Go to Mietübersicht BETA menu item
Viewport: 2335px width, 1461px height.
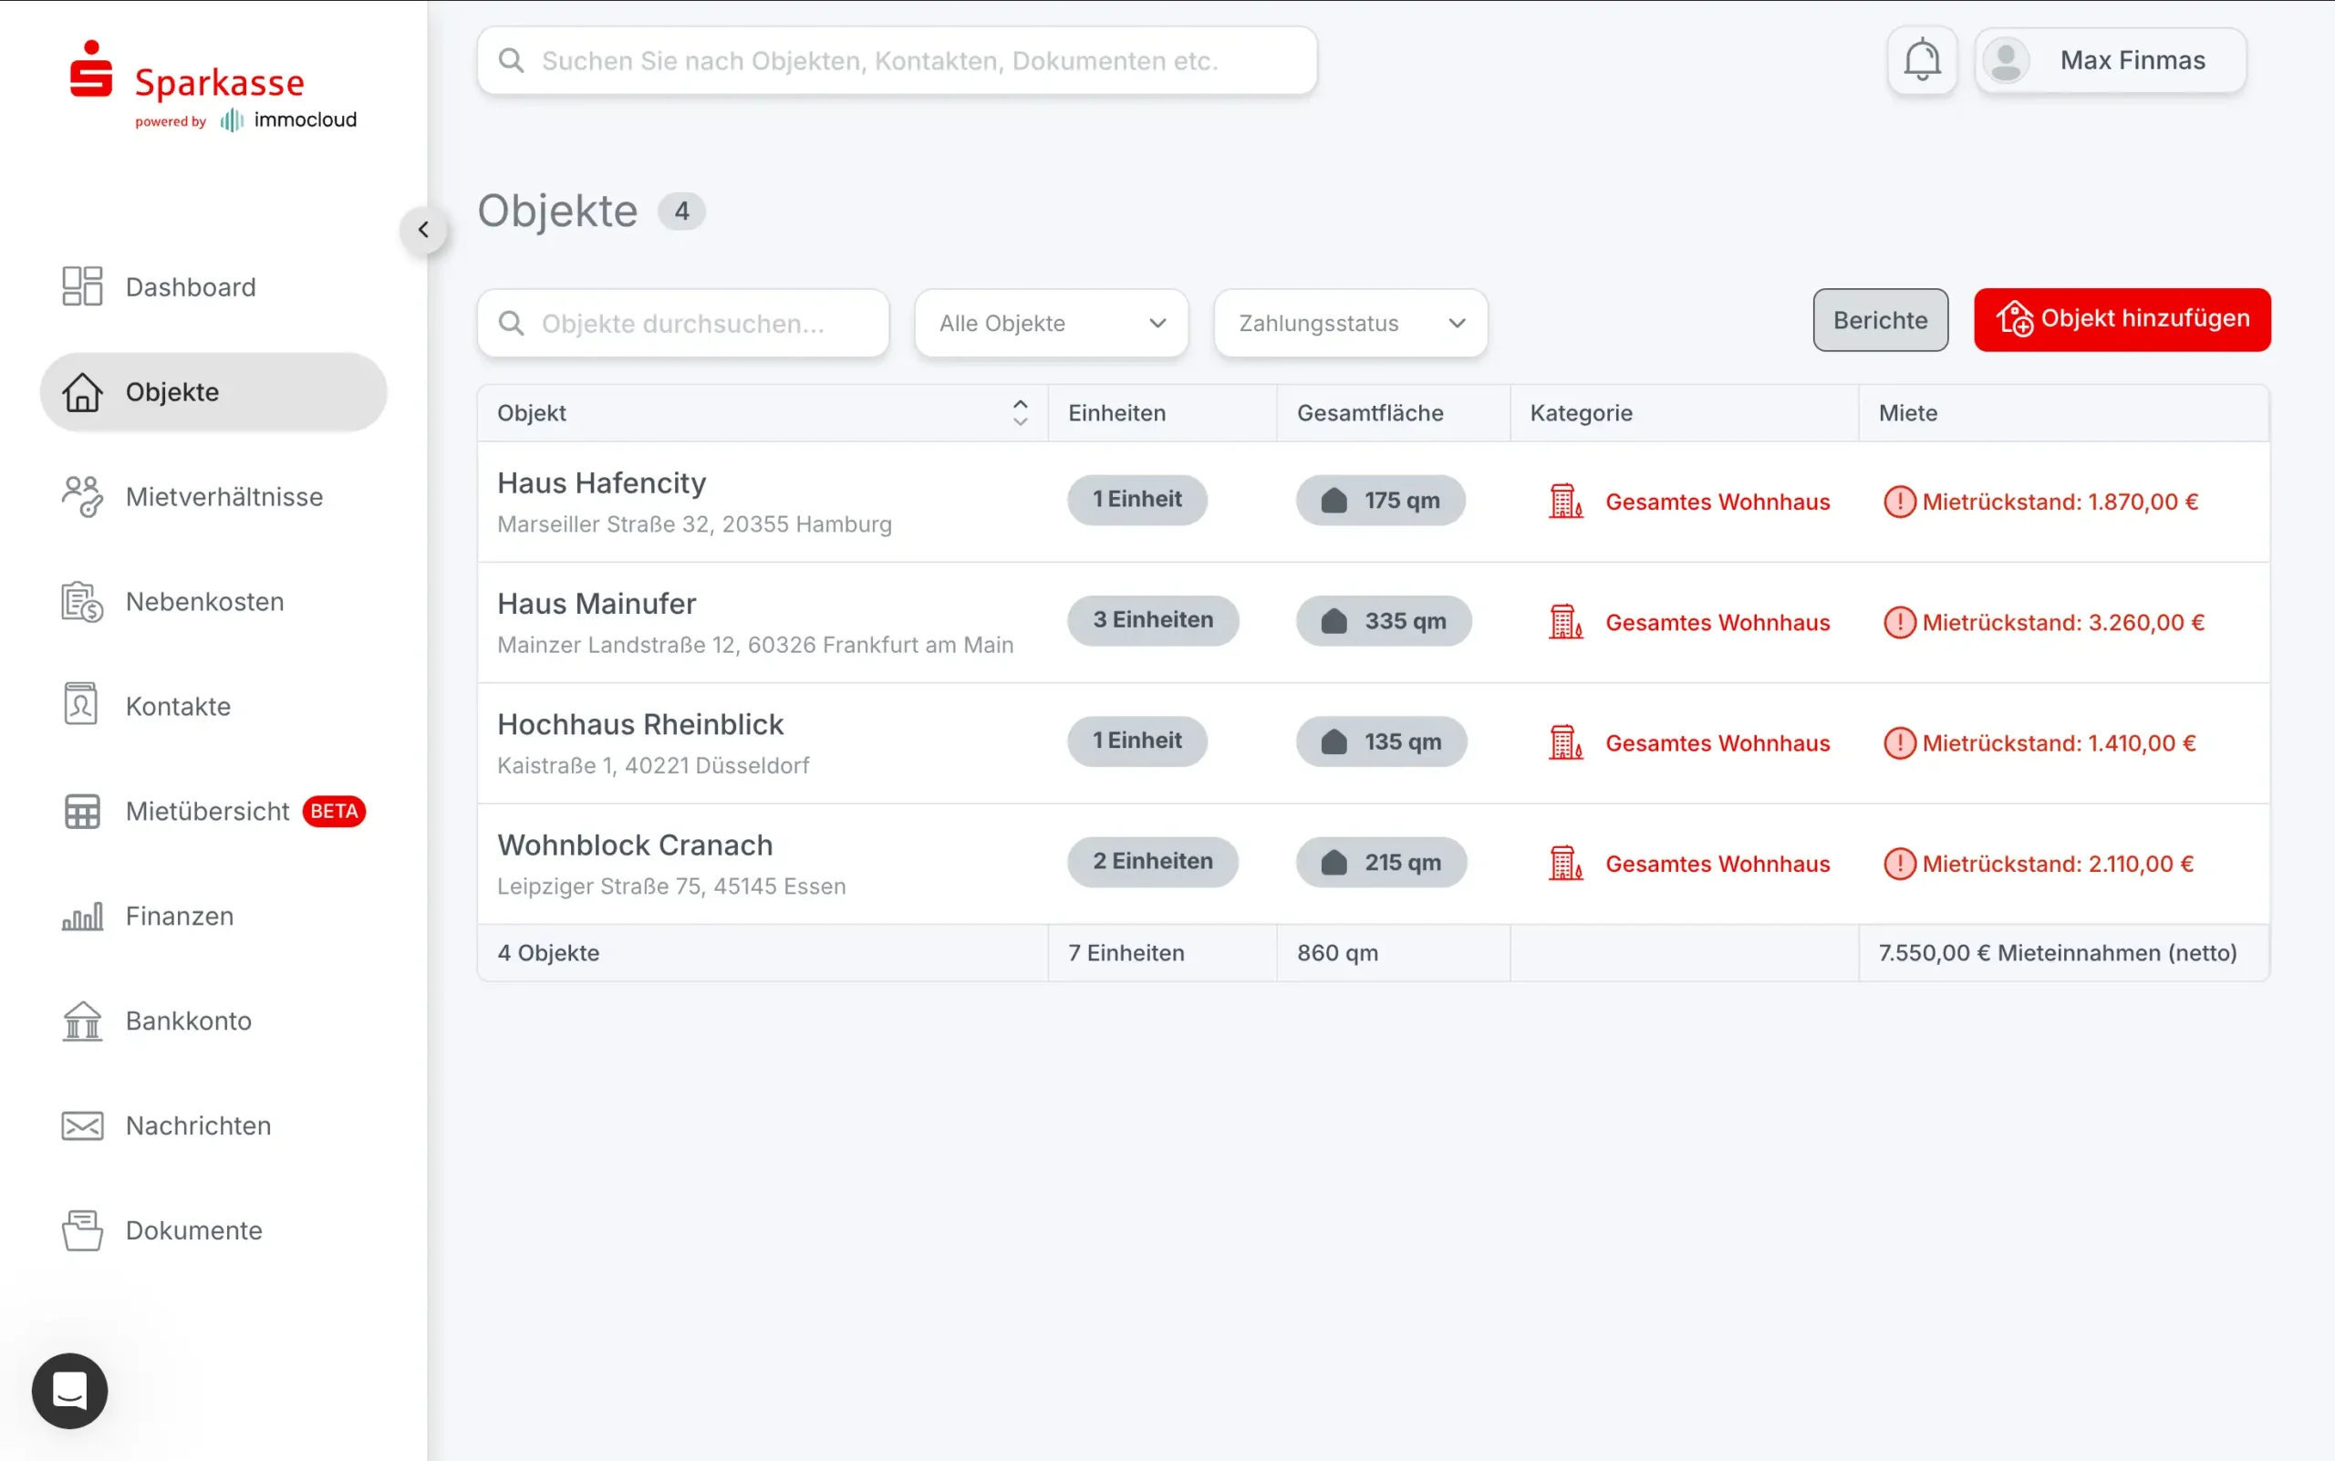point(208,811)
